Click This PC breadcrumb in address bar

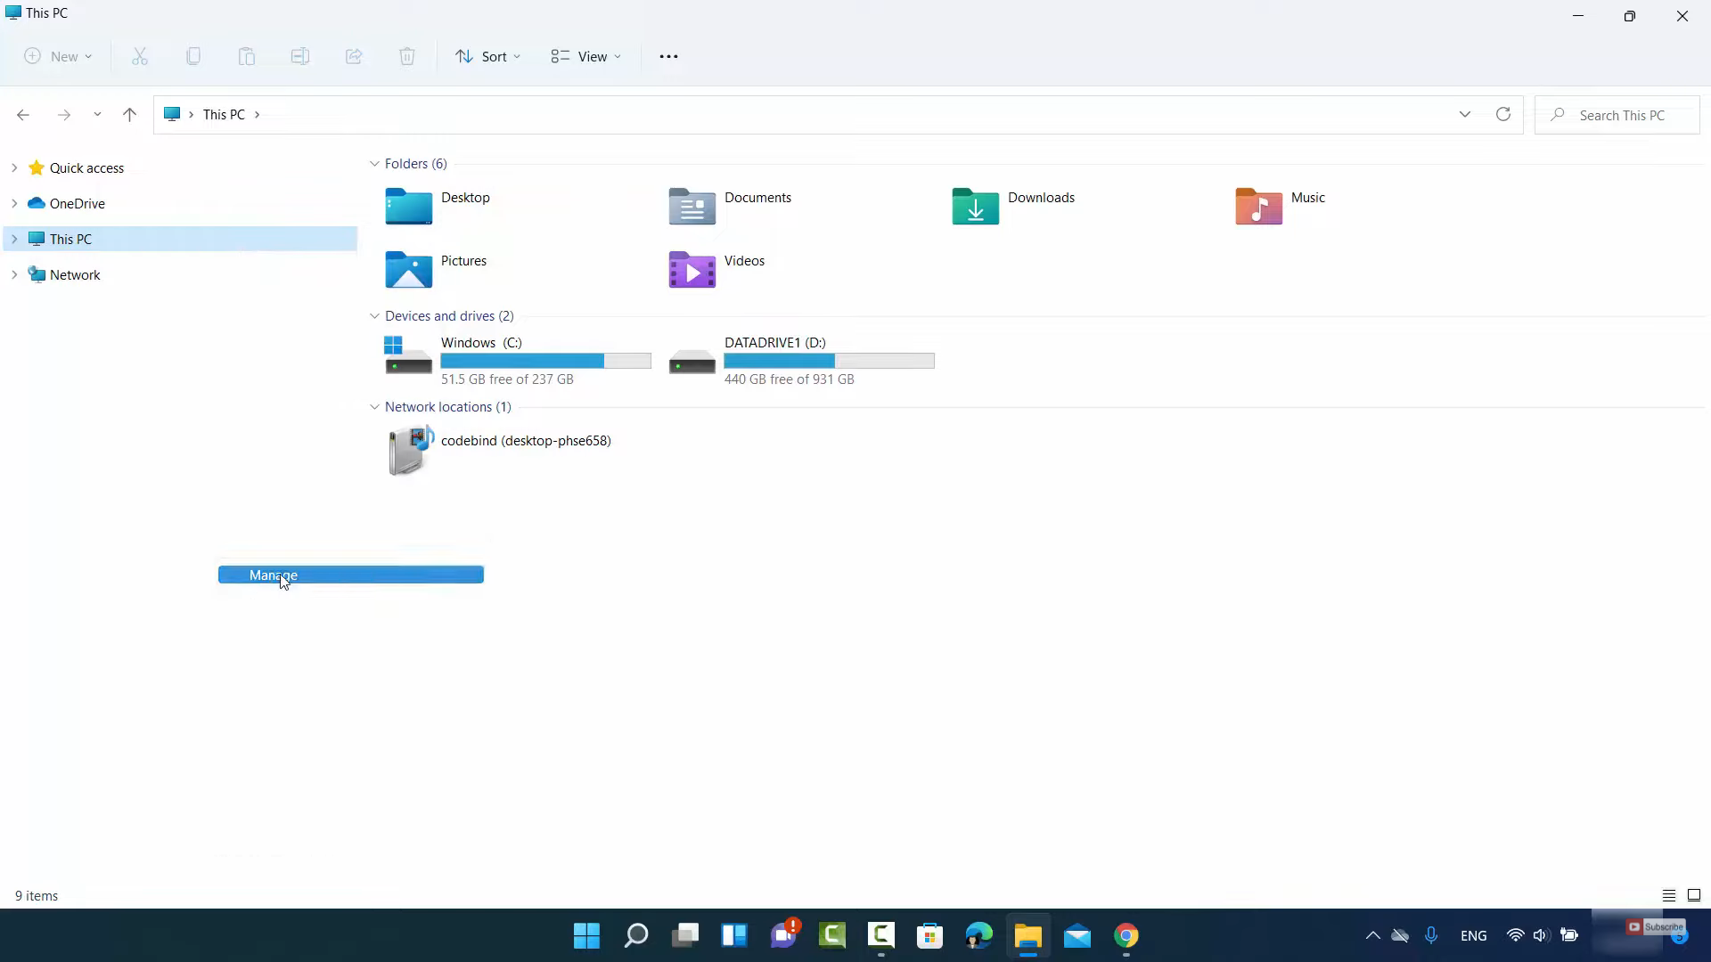coord(223,114)
